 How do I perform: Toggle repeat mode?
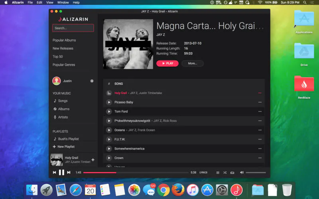[x=232, y=173]
